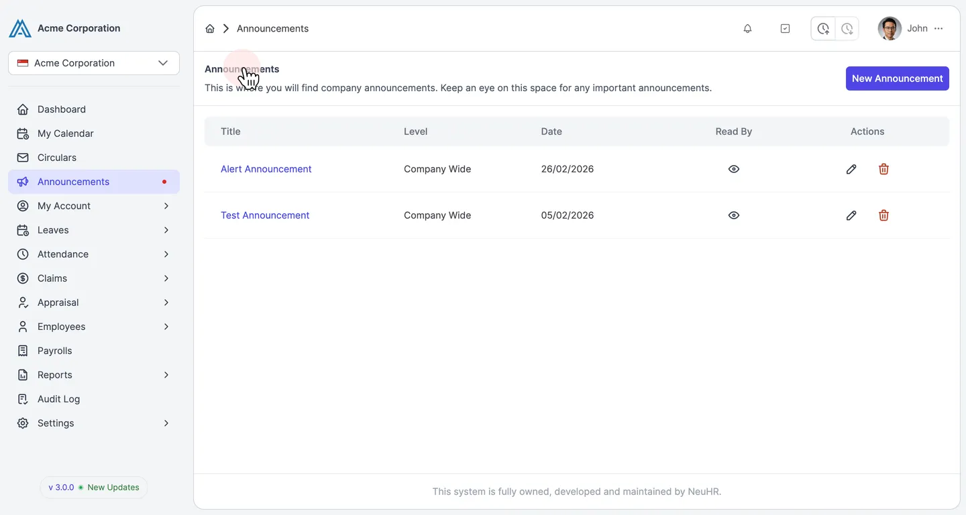
Task: Open John's profile avatar
Action: click(x=890, y=29)
